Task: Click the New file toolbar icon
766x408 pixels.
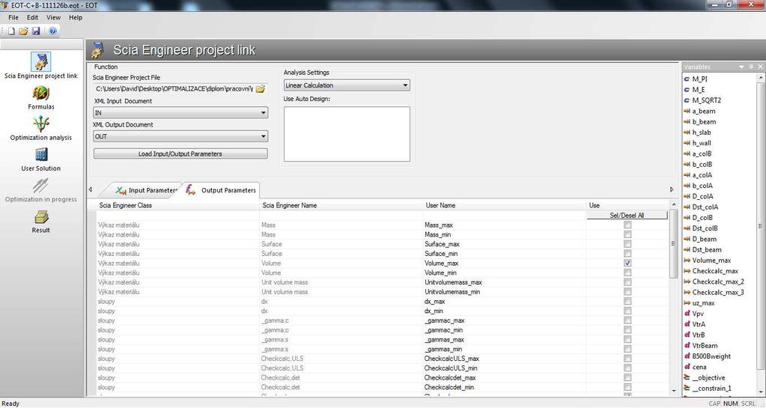Action: point(11,31)
